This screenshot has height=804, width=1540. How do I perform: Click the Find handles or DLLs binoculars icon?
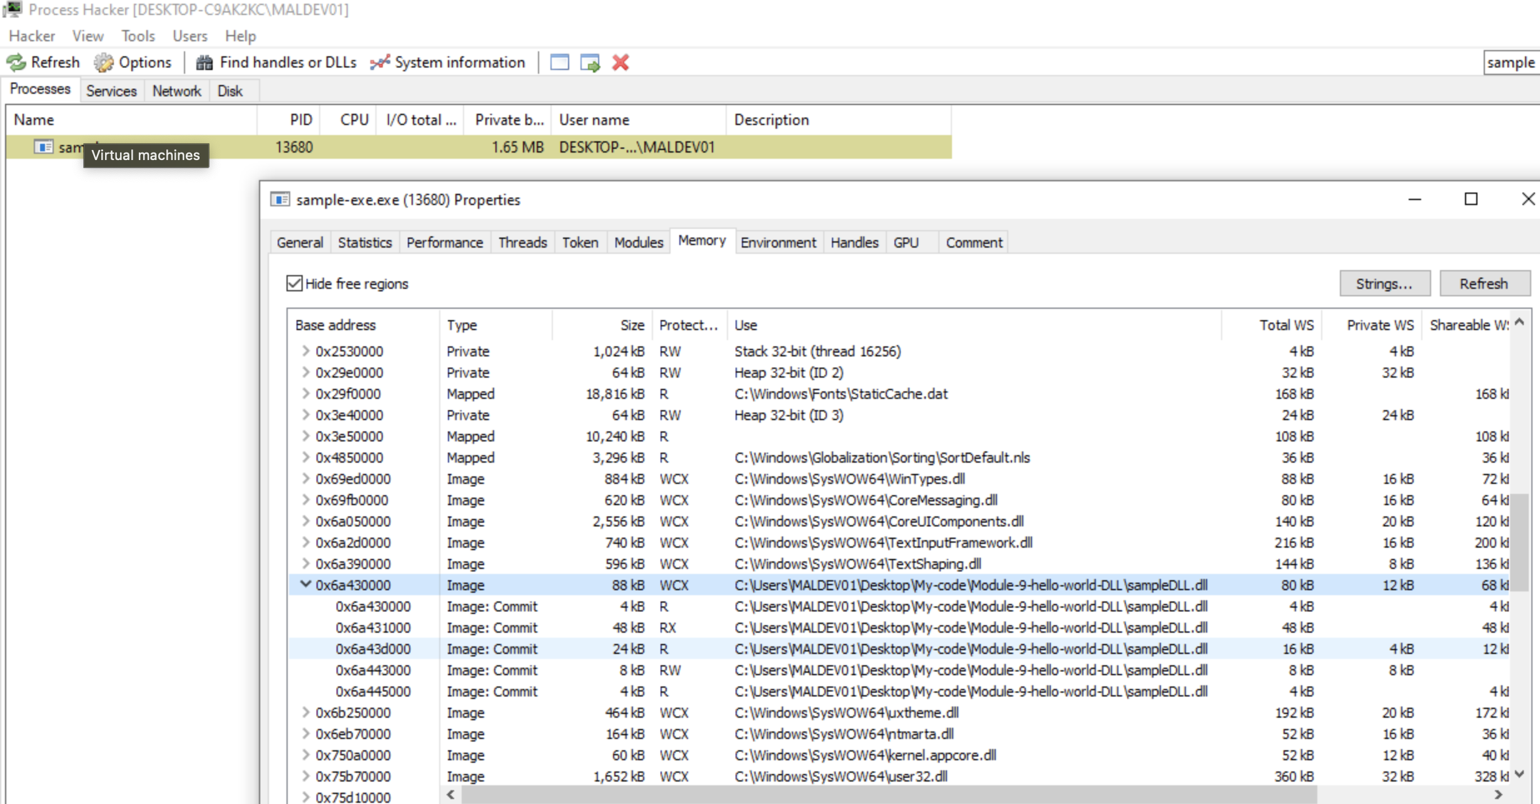pyautogui.click(x=205, y=63)
